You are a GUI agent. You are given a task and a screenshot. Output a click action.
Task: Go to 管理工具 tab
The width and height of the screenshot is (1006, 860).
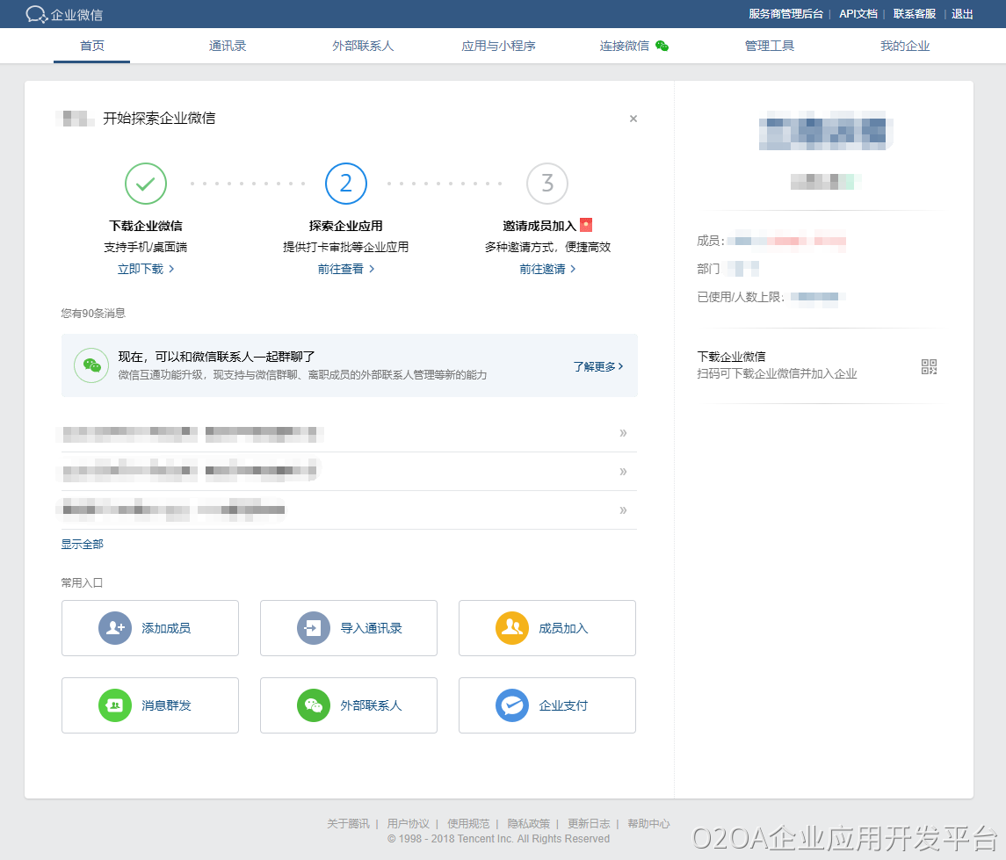click(x=769, y=46)
